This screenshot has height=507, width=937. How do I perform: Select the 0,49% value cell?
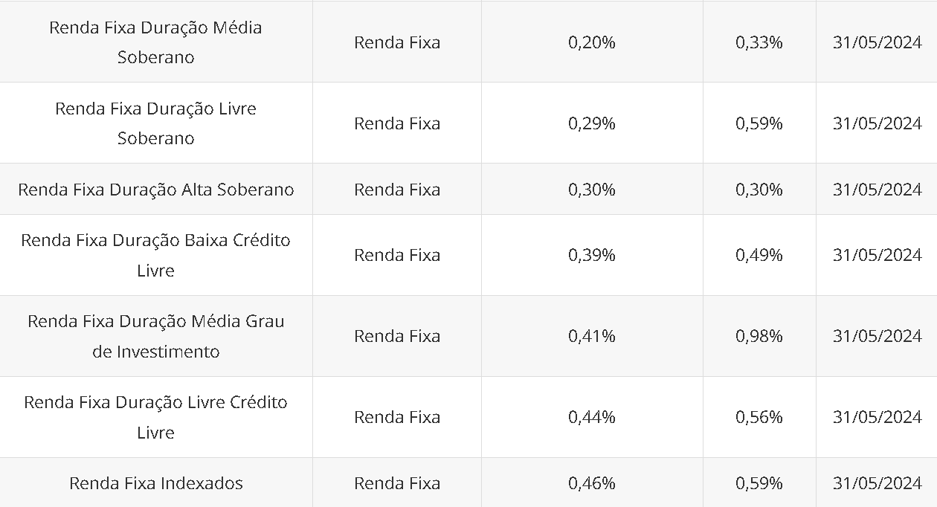tap(759, 255)
